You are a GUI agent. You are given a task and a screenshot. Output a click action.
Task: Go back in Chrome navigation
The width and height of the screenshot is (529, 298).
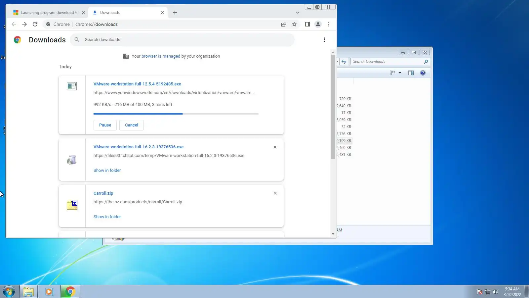click(14, 24)
